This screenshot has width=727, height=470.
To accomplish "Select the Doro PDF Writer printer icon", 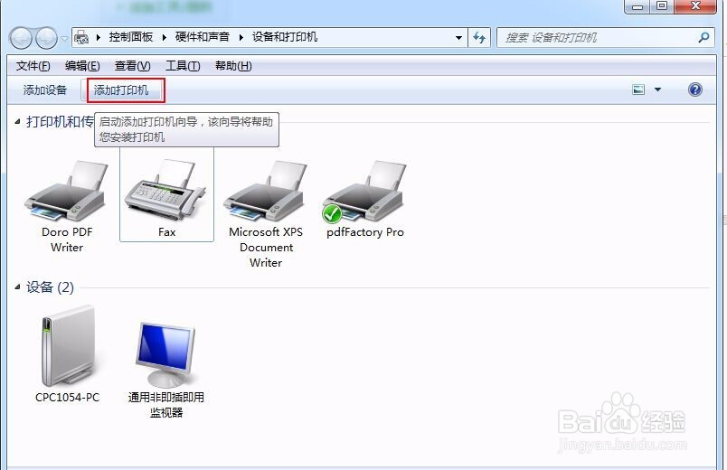I will (66, 191).
